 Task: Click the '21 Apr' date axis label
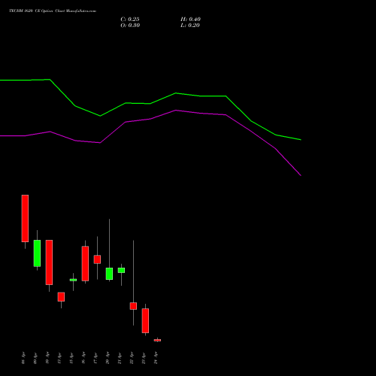[120, 358]
